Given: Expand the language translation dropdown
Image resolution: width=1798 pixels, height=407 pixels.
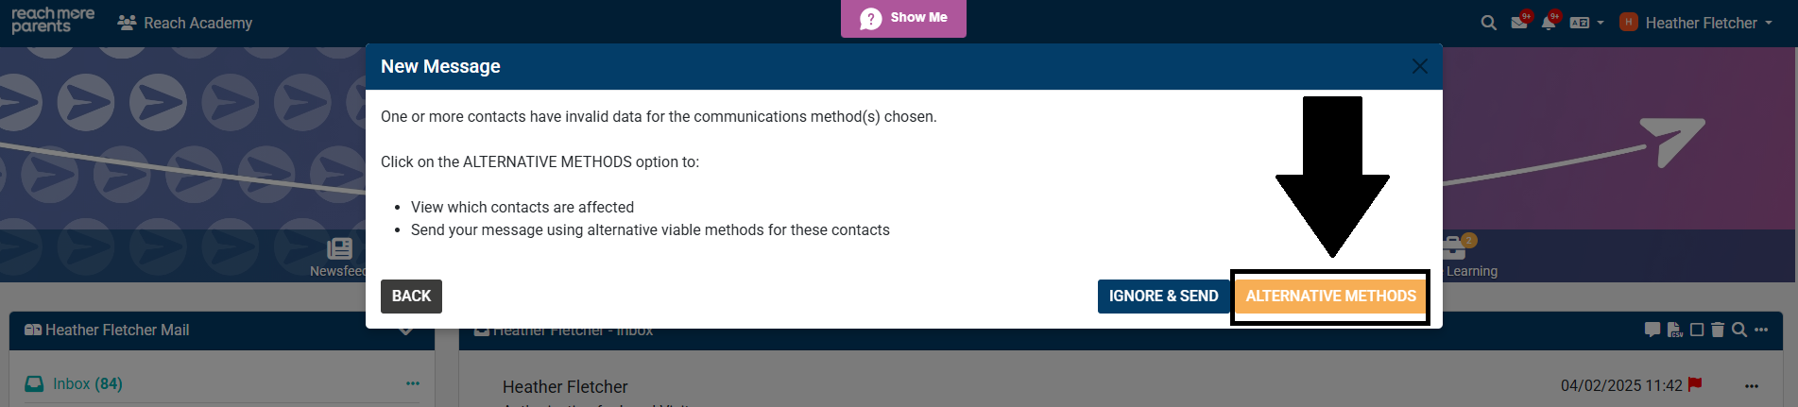Looking at the screenshot, I should click(1586, 23).
